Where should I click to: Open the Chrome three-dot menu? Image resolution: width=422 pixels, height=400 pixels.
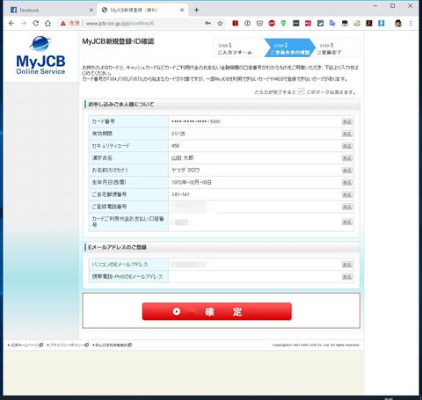pyautogui.click(x=411, y=24)
